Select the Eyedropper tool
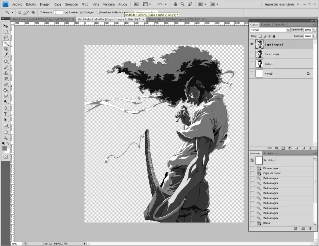Viewport: 319px width, 246px height. click(6, 55)
